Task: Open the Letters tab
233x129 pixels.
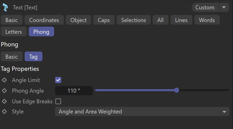Action: click(14, 32)
